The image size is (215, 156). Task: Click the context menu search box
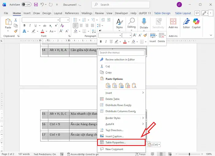point(121,53)
